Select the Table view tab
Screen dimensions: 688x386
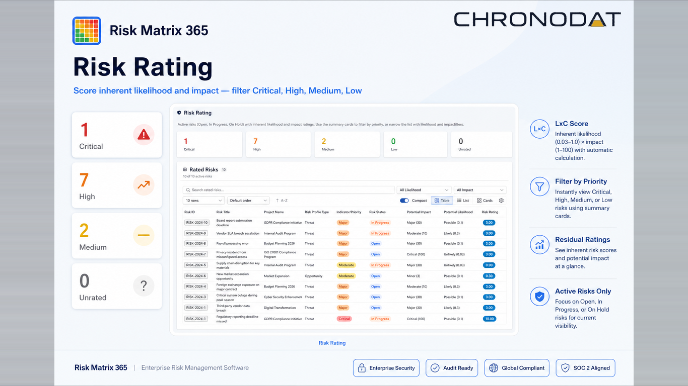point(442,201)
